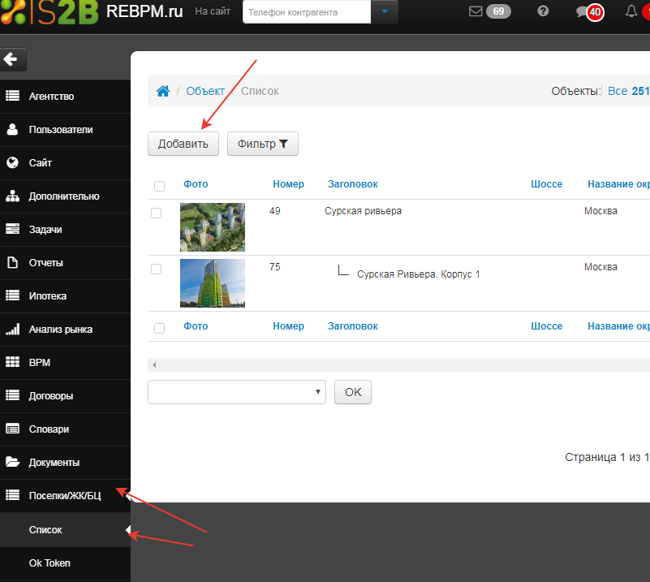Click number 49 cell
The height and width of the screenshot is (582, 650).
point(275,211)
